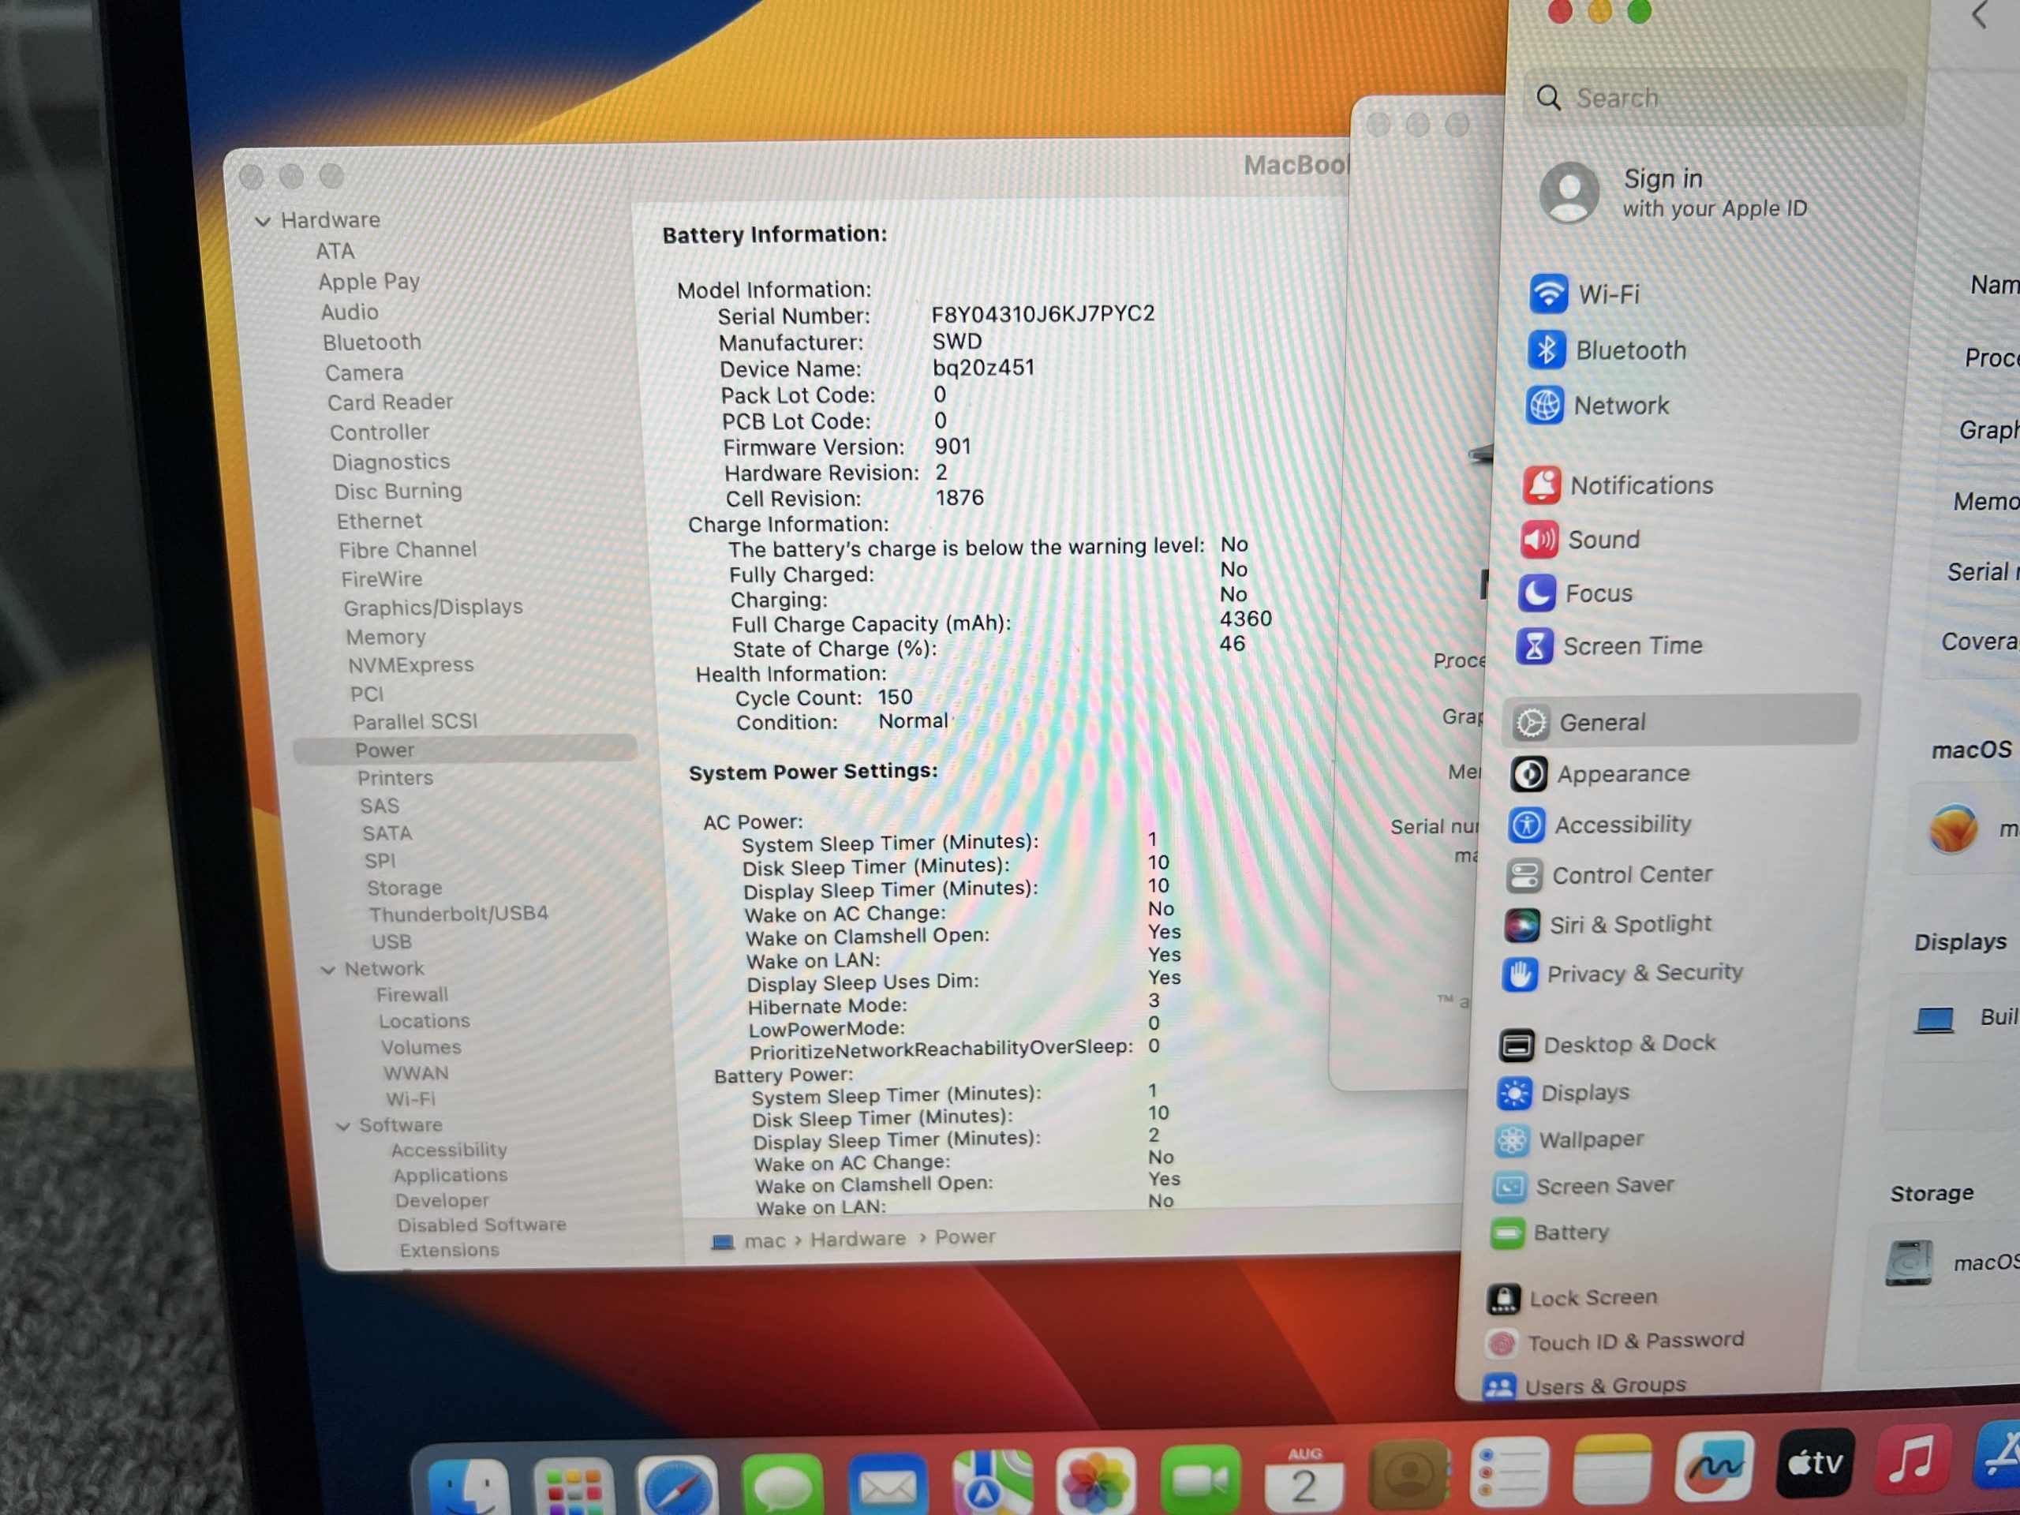This screenshot has width=2020, height=1515.
Task: Open the Notifications bell icon
Action: coord(1542,485)
